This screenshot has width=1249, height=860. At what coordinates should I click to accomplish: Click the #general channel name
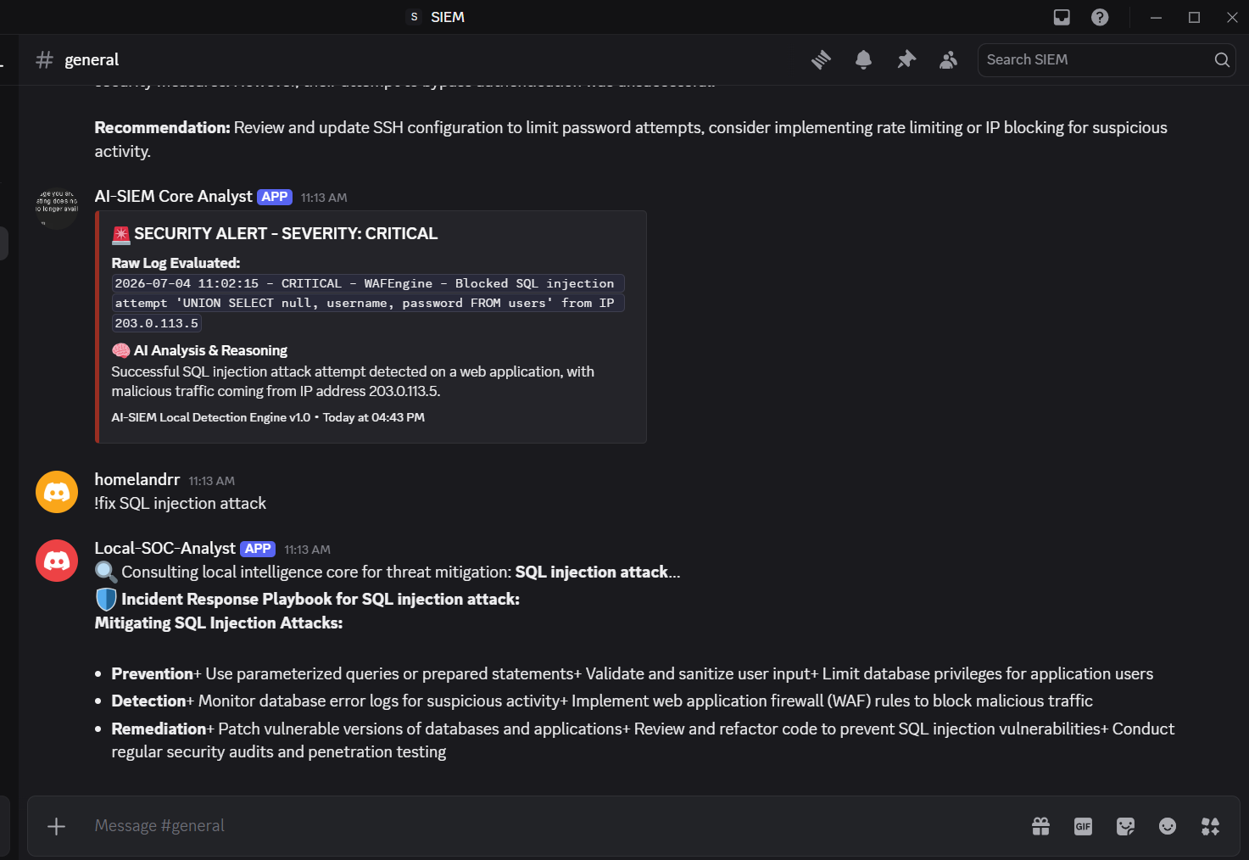[x=92, y=59]
